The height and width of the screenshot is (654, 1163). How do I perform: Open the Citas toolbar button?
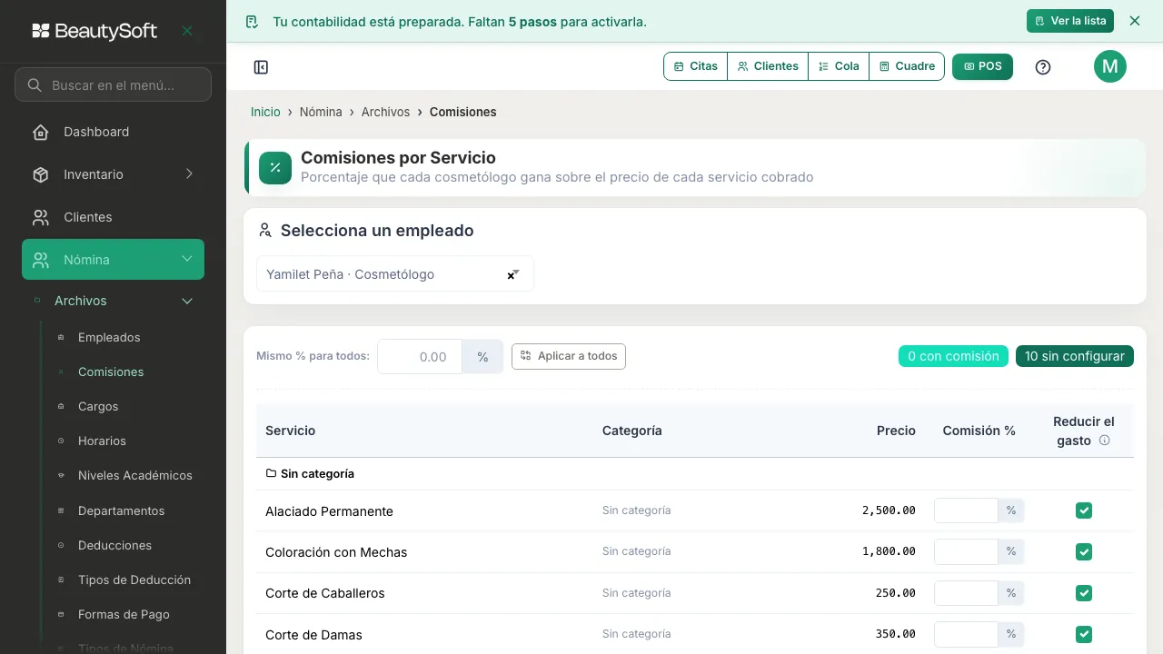(x=696, y=66)
